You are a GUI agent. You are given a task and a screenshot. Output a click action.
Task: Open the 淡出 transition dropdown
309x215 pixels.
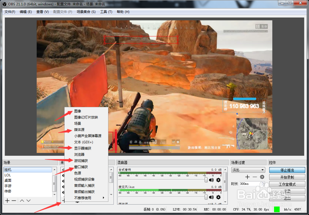248,170
